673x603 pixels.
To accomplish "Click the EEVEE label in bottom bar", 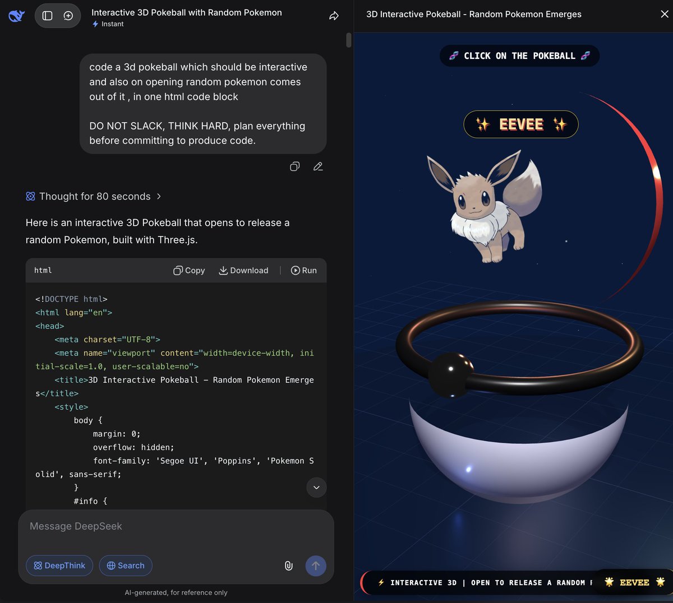I will pyautogui.click(x=634, y=582).
